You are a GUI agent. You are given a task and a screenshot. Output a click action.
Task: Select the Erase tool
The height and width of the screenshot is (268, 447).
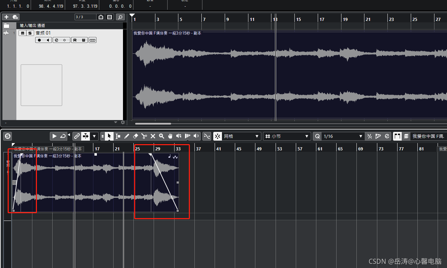click(136, 136)
